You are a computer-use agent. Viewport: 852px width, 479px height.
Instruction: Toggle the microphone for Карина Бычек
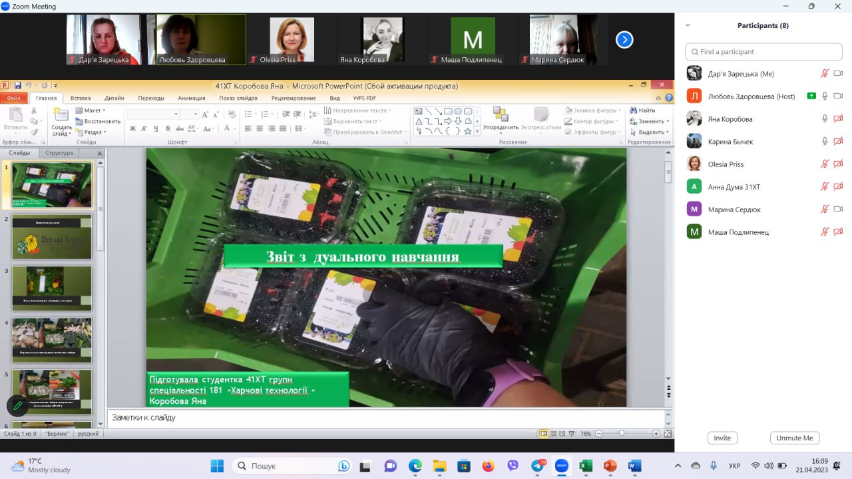coord(825,142)
